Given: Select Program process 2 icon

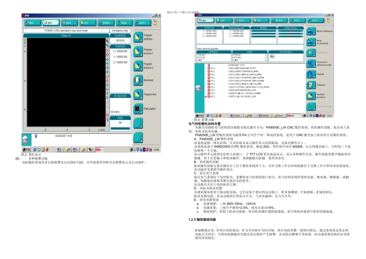Looking at the screenshot, I should click(138, 66).
